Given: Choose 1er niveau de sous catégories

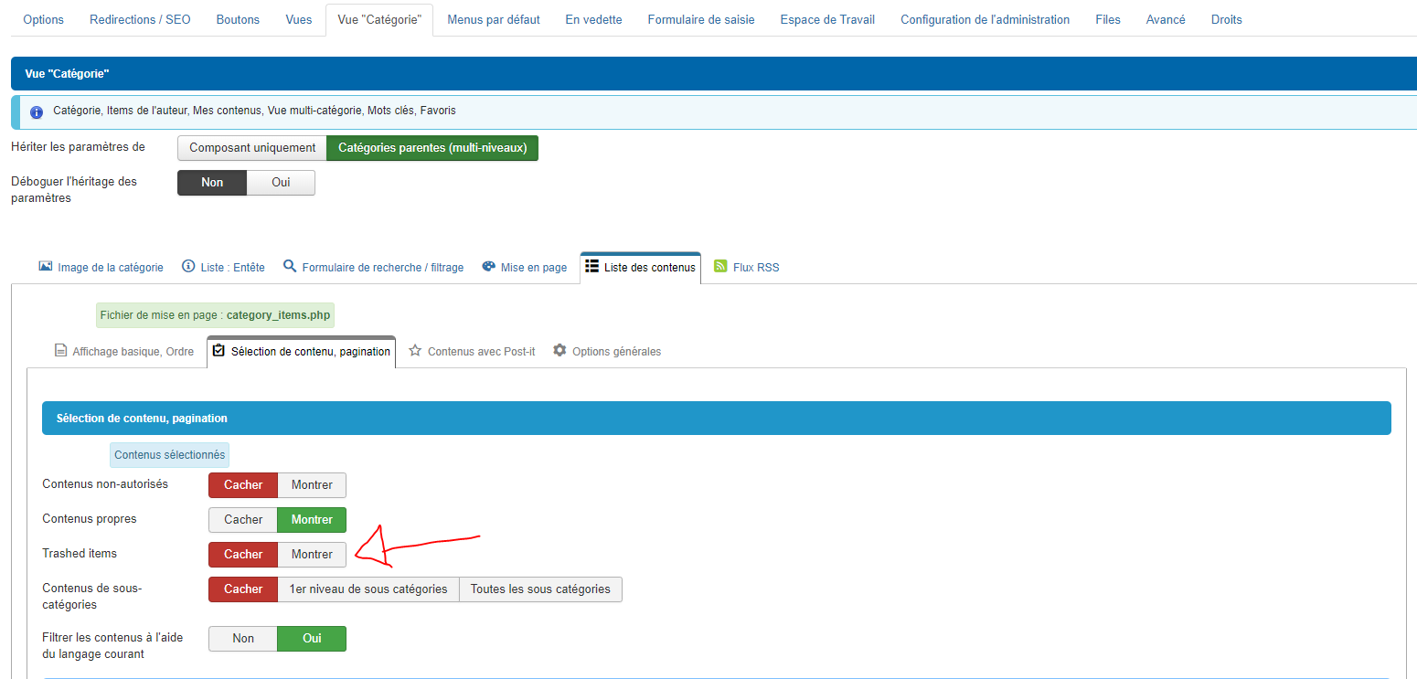Looking at the screenshot, I should [x=368, y=589].
